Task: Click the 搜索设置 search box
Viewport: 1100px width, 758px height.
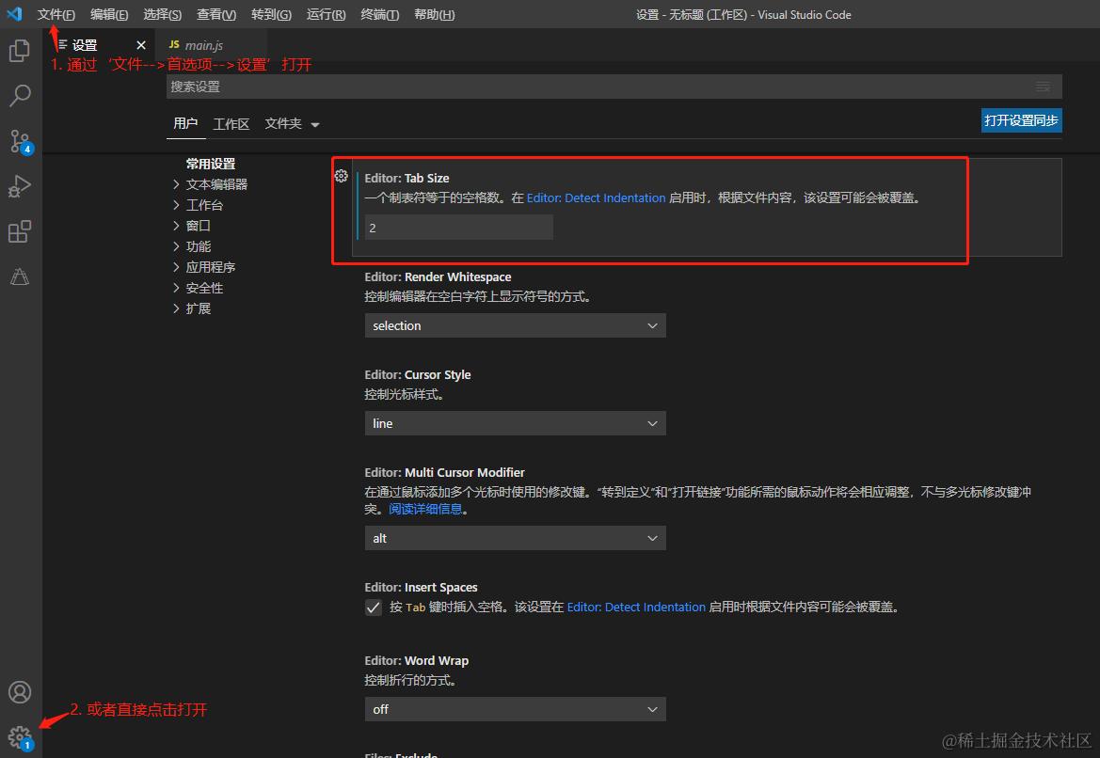Action: click(614, 87)
